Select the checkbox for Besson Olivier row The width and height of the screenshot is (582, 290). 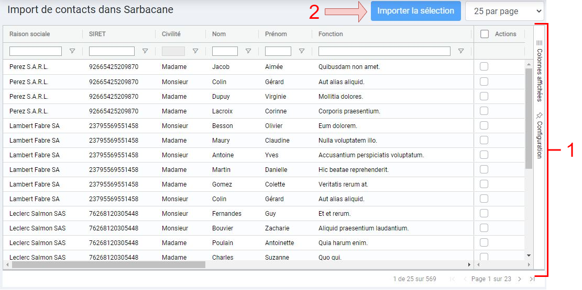click(484, 125)
